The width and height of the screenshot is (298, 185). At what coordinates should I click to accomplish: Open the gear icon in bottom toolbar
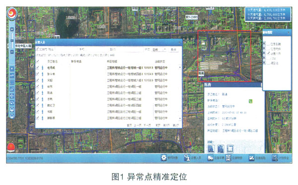[164, 158]
